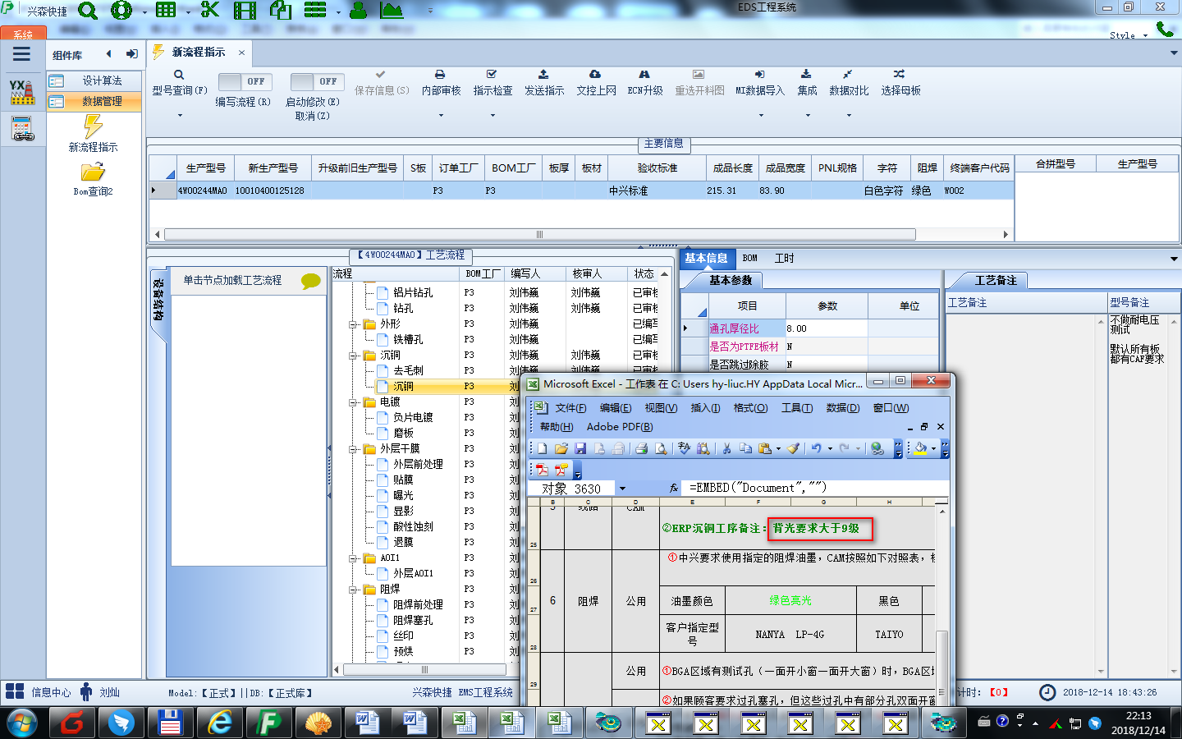The image size is (1182, 739).
Task: Open Bom查询2 folder item
Action: click(x=93, y=179)
